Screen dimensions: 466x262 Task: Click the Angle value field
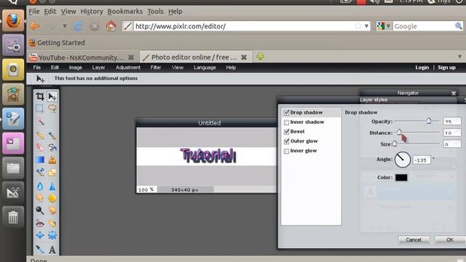(x=422, y=160)
